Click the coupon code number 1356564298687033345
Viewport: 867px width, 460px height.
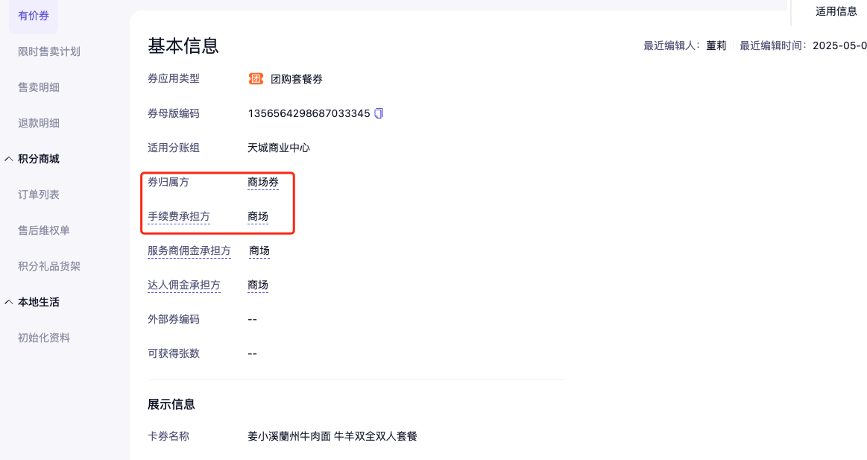tap(309, 113)
